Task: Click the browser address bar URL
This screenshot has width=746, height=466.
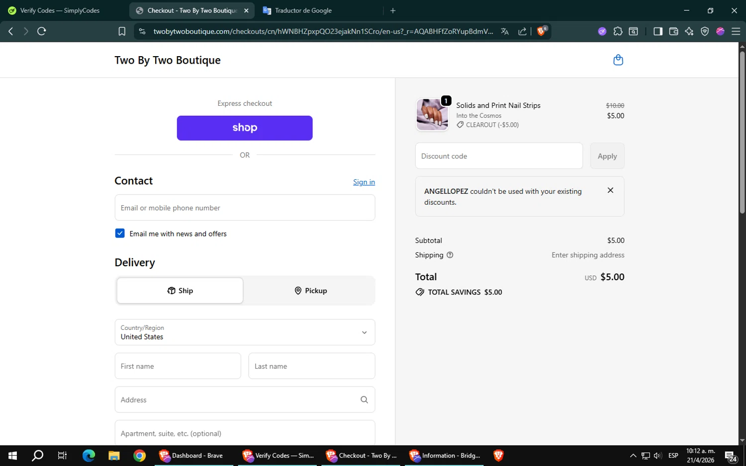Action: point(323,31)
